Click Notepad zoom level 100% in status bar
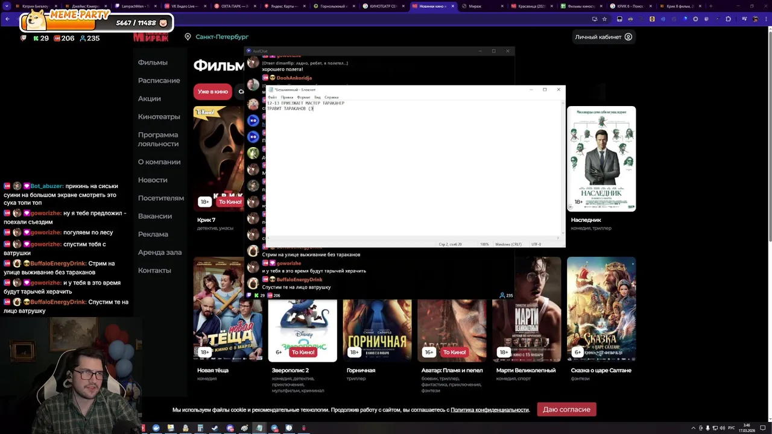This screenshot has height=434, width=772. point(484,244)
